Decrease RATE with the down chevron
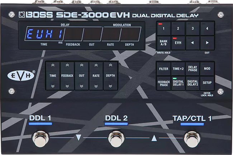Screen dimensions: 233x155 click(96, 86)
